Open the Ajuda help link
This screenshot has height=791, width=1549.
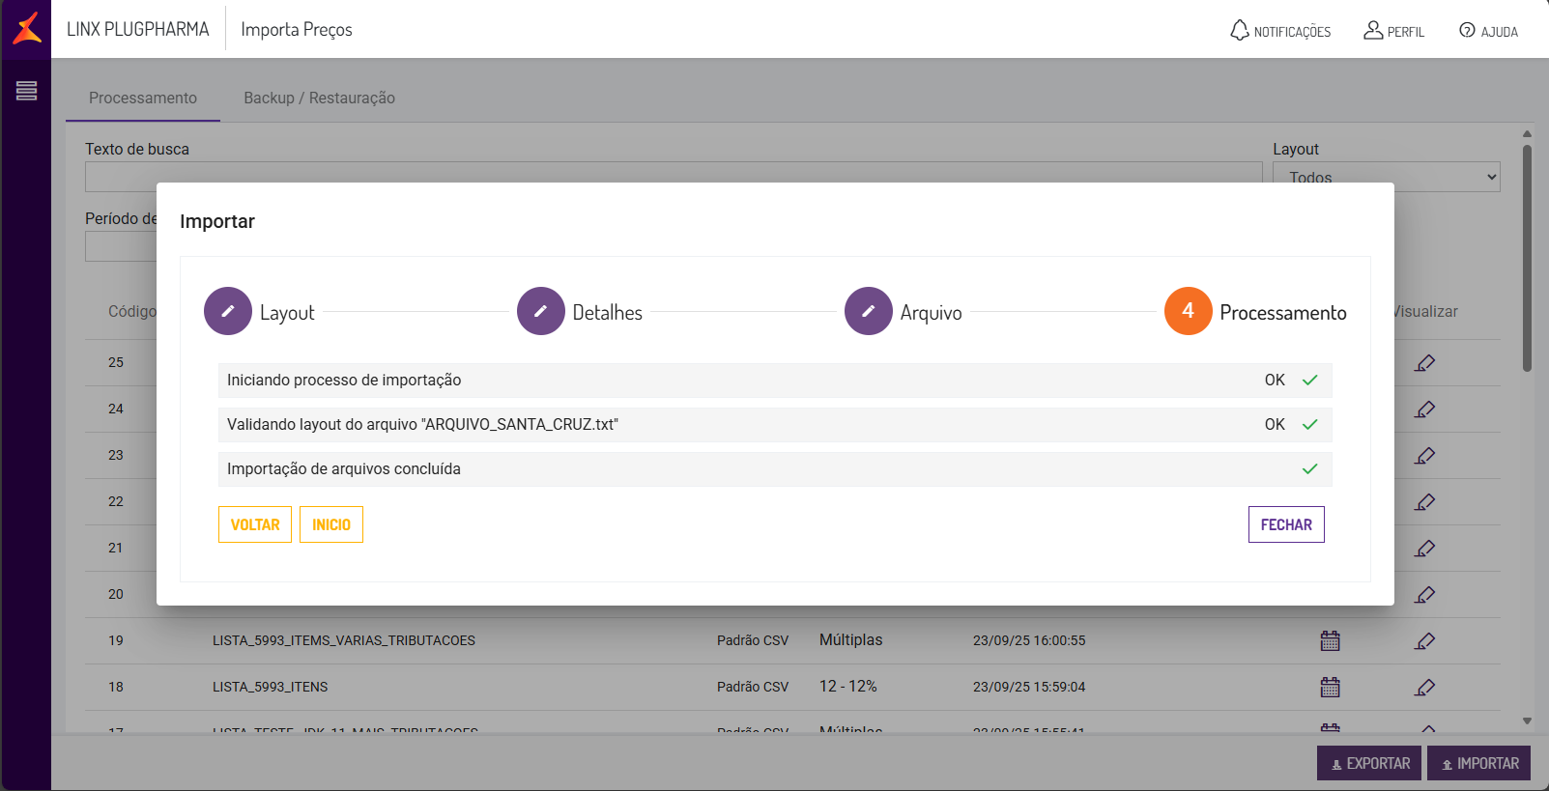1488,31
